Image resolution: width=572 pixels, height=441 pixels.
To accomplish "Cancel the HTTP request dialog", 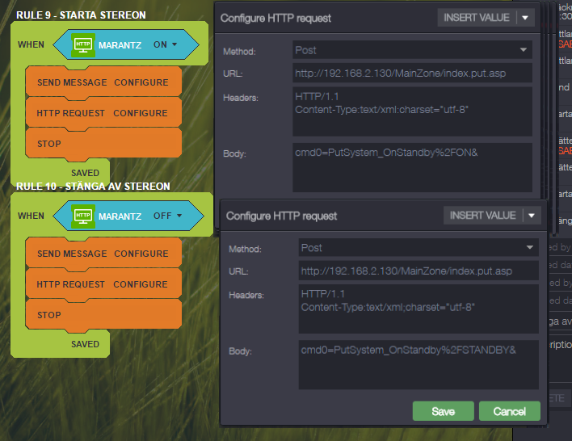I will tap(509, 411).
